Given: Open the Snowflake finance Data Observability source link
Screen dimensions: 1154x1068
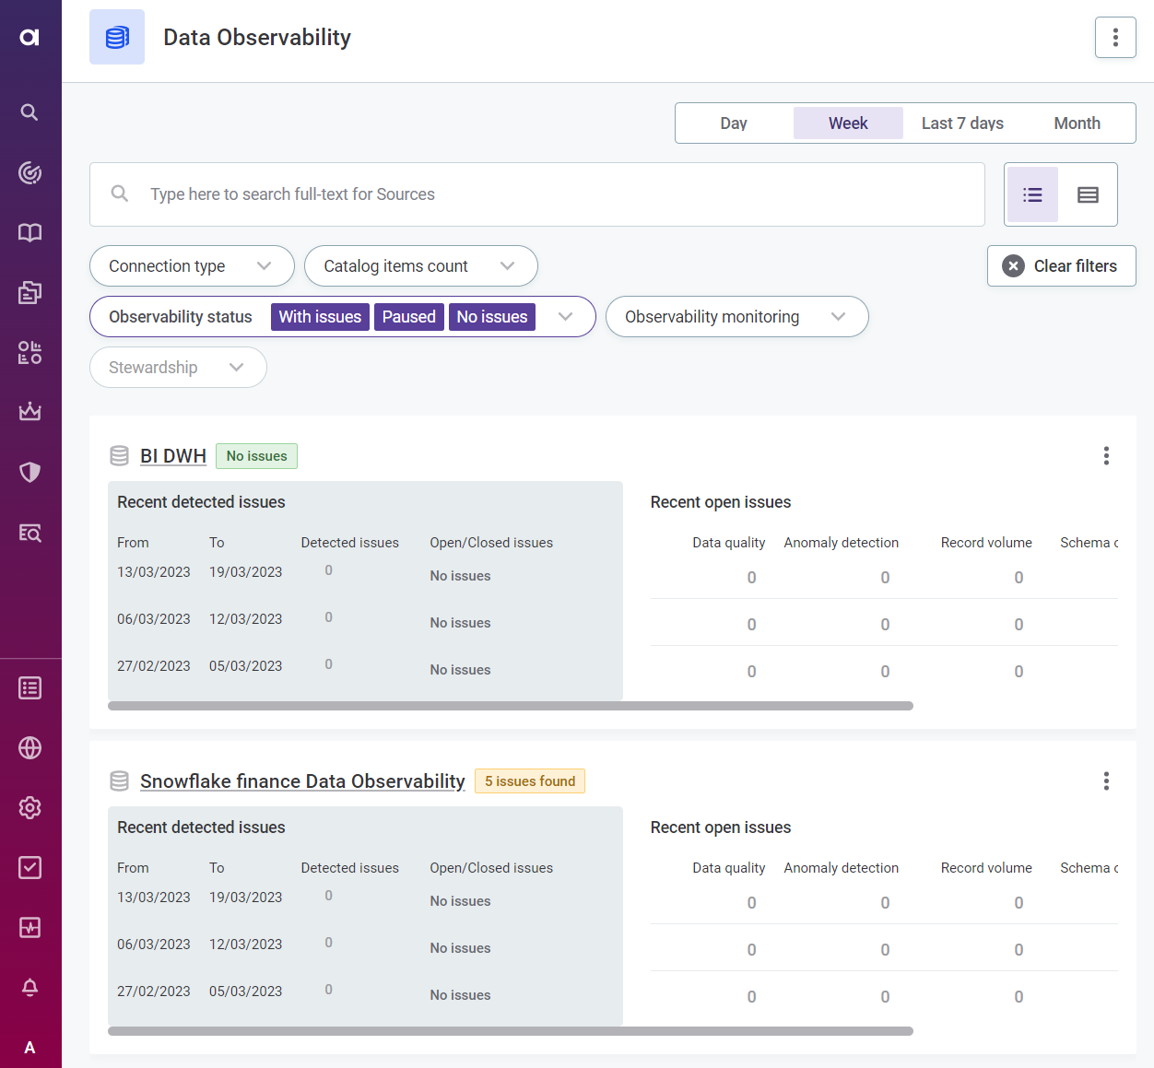Looking at the screenshot, I should (302, 780).
